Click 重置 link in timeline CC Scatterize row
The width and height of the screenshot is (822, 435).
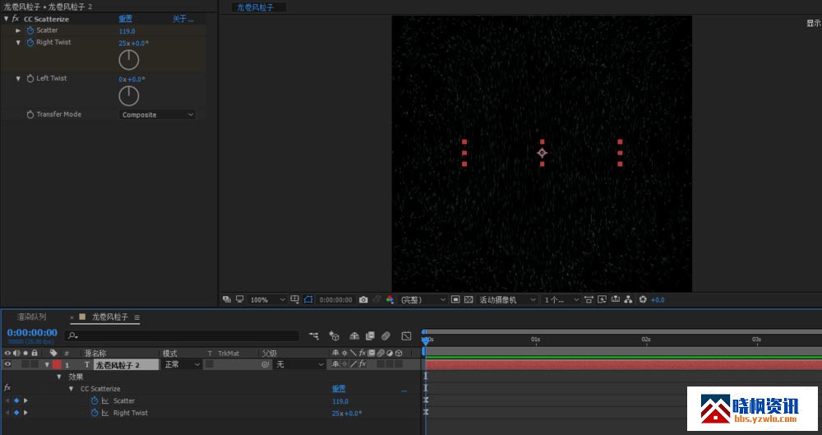point(339,389)
